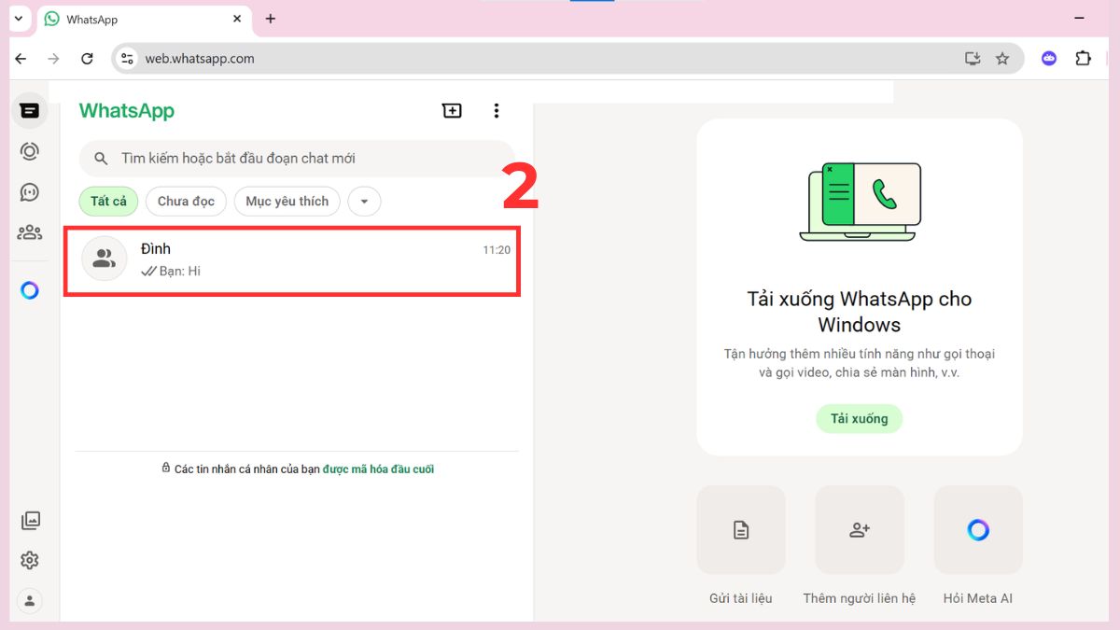View Status updates from the sidebar
The image size is (1120, 630).
30,151
